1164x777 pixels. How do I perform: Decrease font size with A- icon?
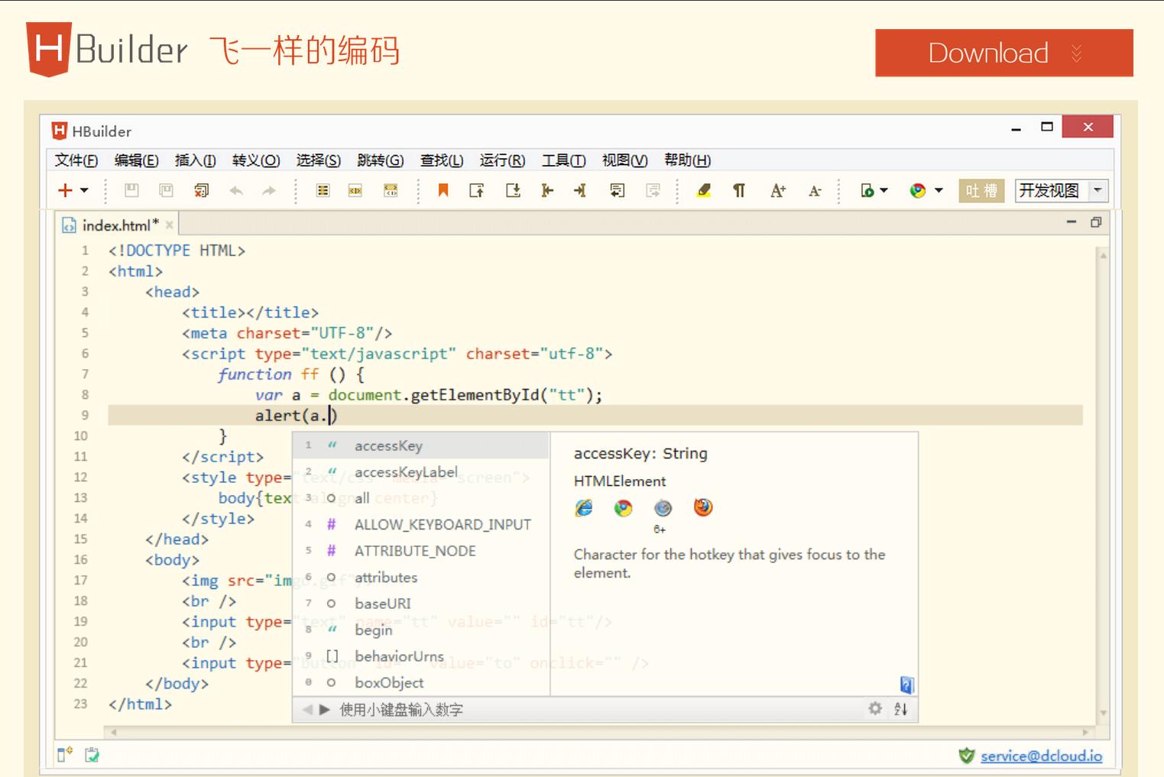pos(815,190)
